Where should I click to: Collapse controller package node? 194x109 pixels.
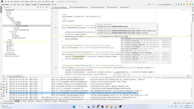click(12, 24)
